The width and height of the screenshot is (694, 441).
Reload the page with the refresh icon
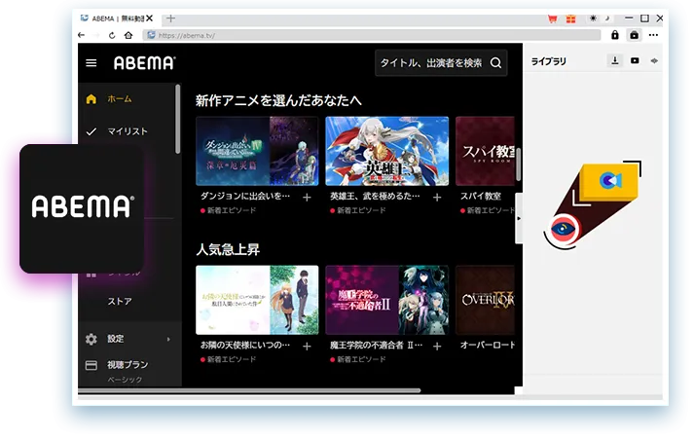click(x=112, y=35)
